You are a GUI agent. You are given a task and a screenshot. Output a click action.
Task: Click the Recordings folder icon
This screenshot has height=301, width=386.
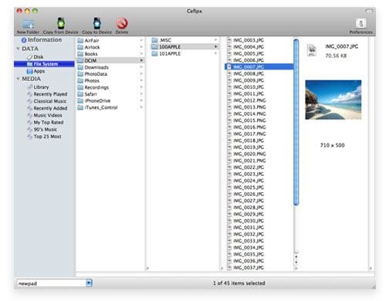coord(80,87)
